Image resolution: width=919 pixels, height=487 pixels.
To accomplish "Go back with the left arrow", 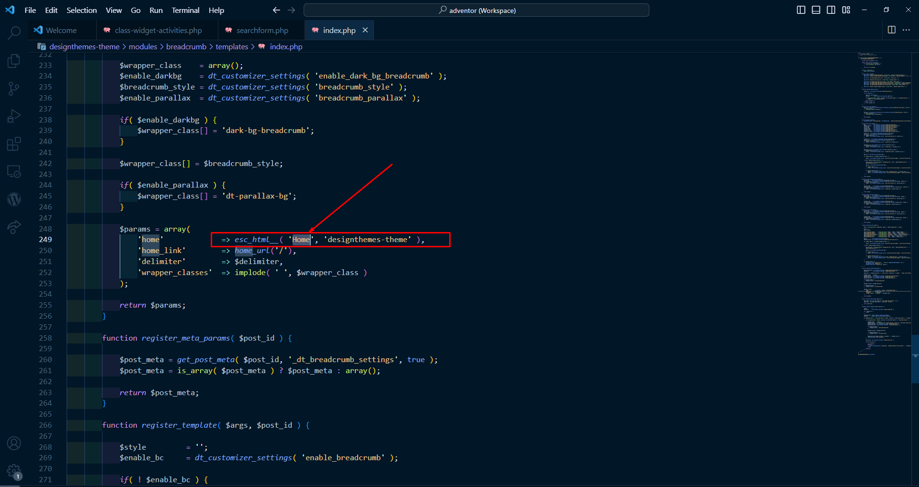I will [x=276, y=10].
